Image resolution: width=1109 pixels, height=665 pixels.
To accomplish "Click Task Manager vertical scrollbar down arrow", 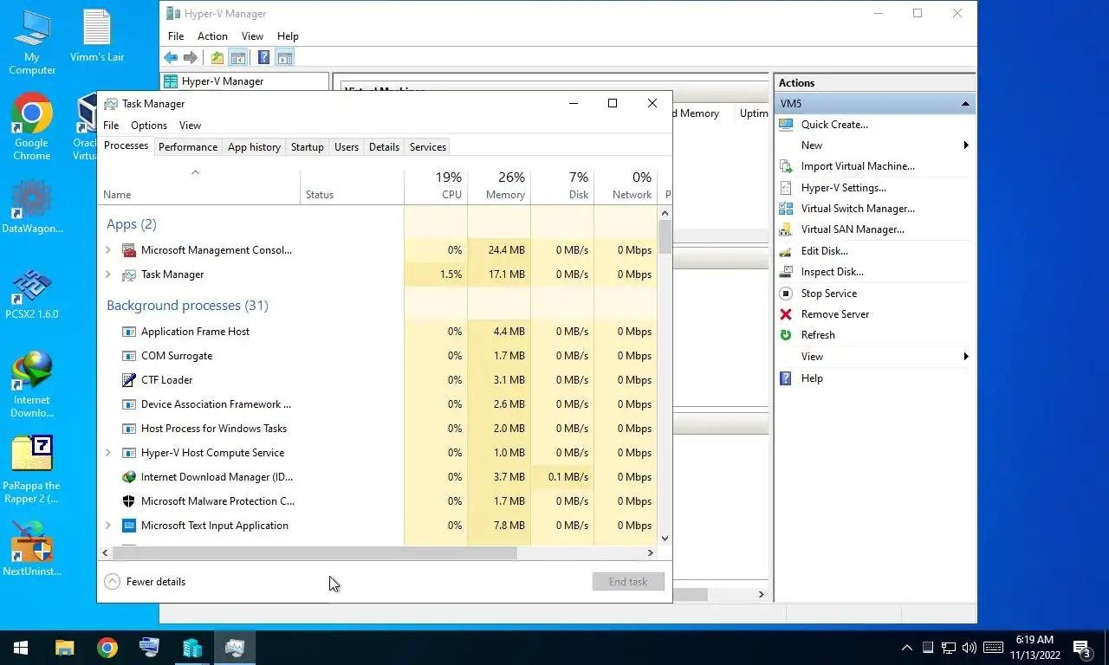I will pyautogui.click(x=665, y=538).
